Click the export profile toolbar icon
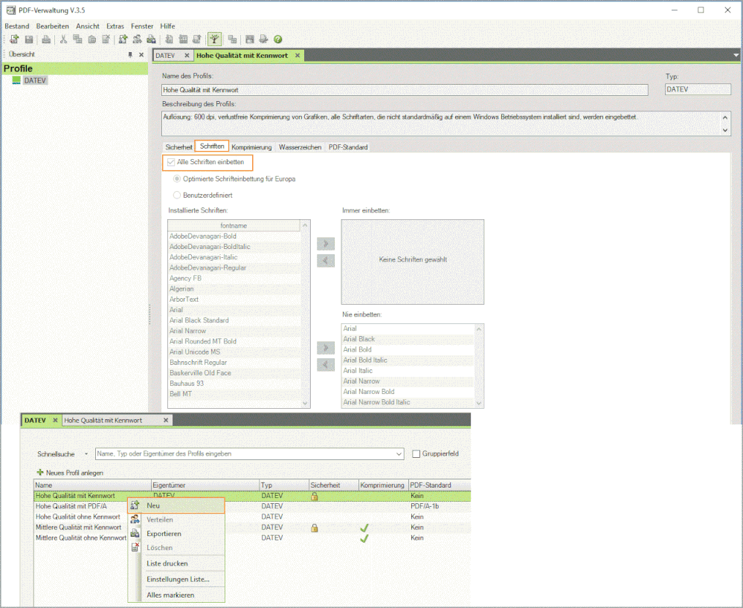The width and height of the screenshot is (743, 608). coord(151,39)
